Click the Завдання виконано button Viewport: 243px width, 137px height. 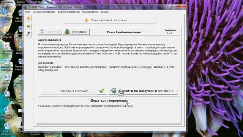(x=74, y=91)
